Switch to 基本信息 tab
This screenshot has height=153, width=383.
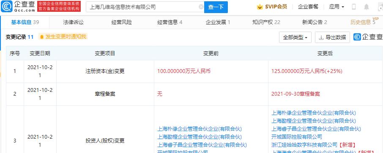(x=25, y=22)
